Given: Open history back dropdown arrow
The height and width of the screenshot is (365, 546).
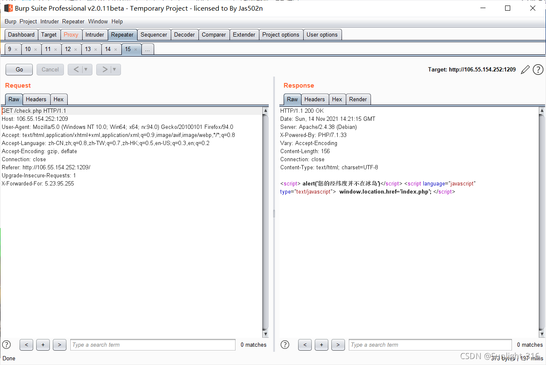Looking at the screenshot, I should 87,69.
